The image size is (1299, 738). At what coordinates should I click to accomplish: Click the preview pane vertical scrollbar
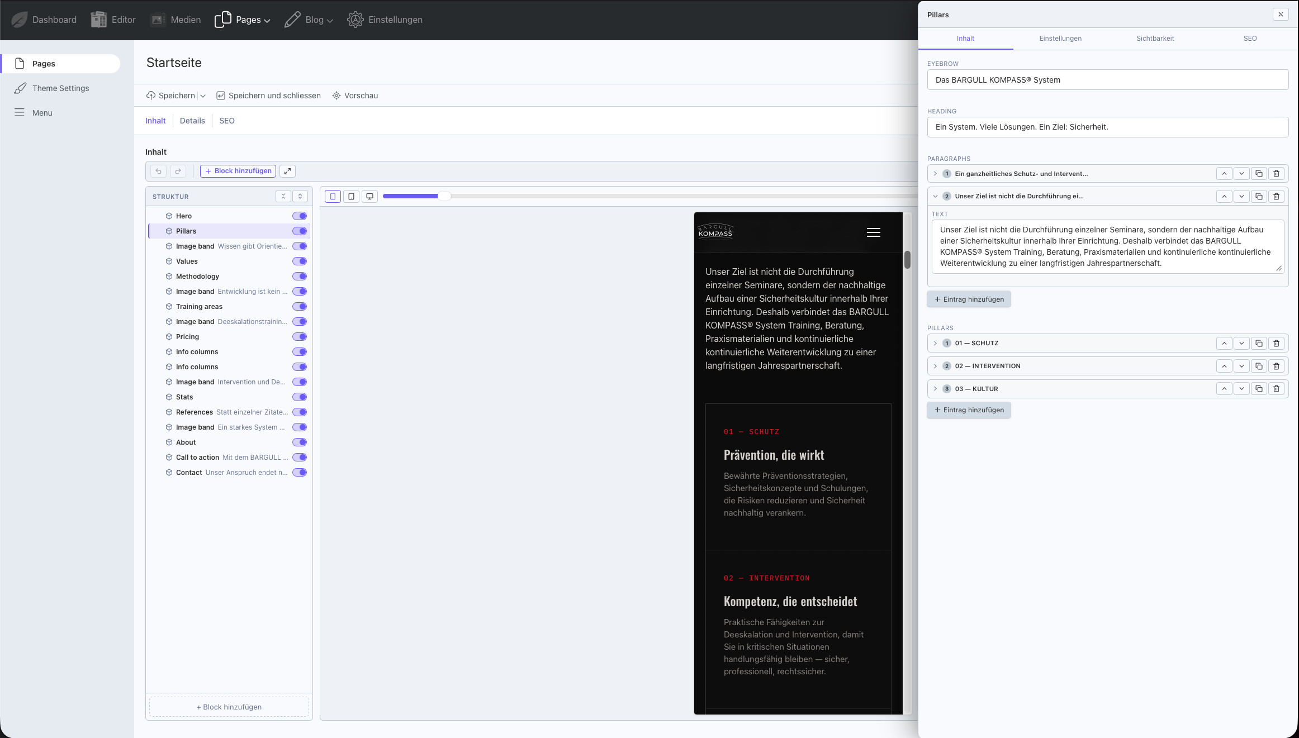(907, 260)
